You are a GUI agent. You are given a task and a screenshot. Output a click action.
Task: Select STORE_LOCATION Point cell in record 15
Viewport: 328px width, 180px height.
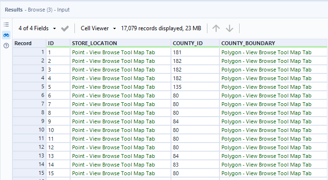click(121, 173)
